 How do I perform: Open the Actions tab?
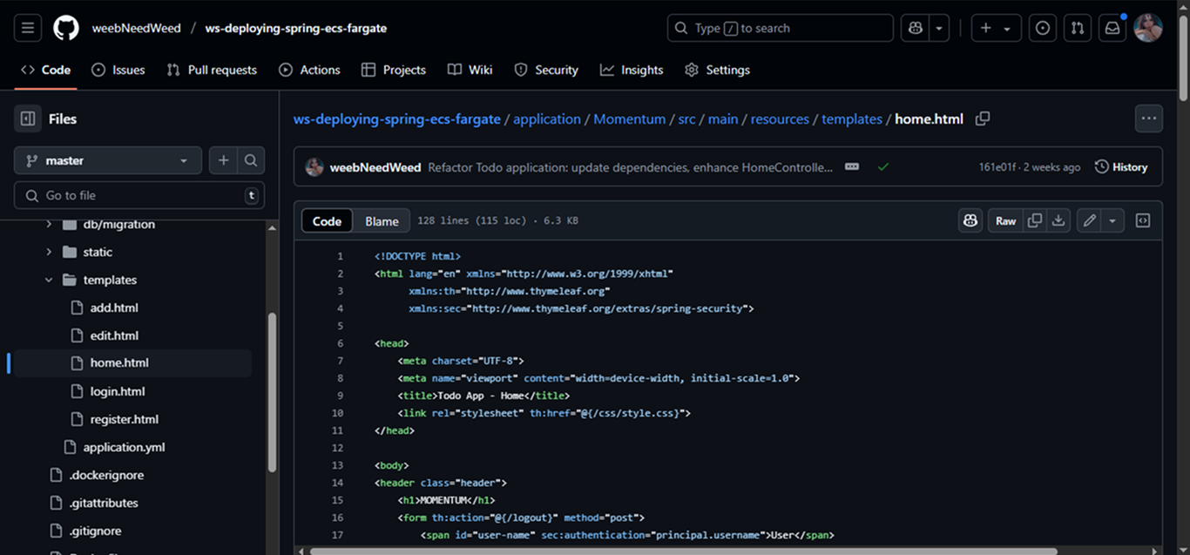pos(309,70)
